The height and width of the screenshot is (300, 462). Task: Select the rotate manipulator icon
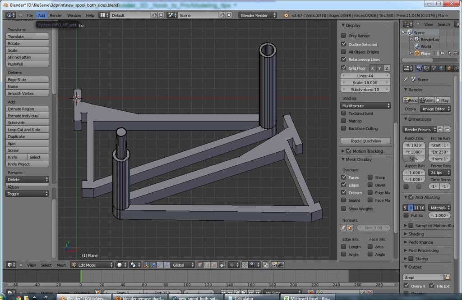tap(159, 265)
